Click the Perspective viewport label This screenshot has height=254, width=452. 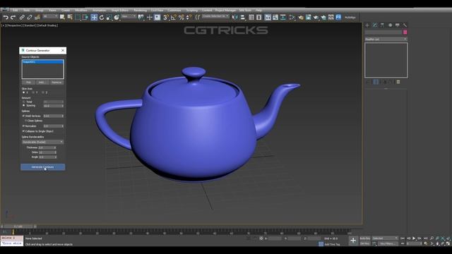click(x=13, y=25)
